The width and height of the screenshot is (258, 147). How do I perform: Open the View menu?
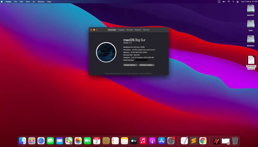[x=28, y=2]
